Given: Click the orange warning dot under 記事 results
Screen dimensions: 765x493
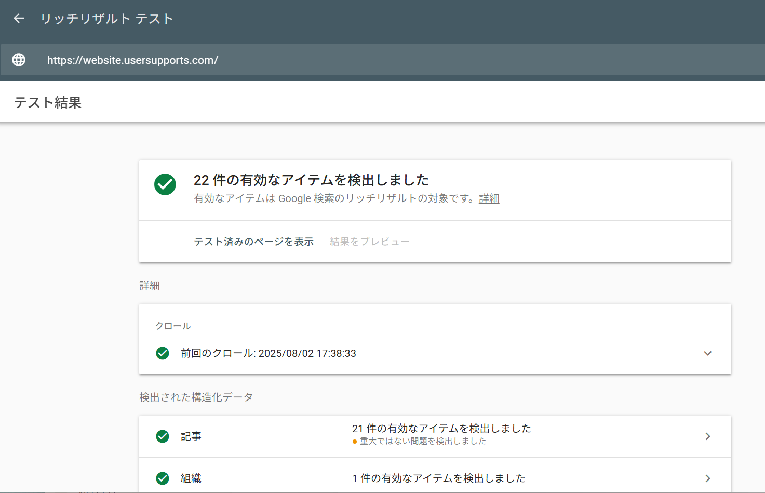Looking at the screenshot, I should (355, 442).
